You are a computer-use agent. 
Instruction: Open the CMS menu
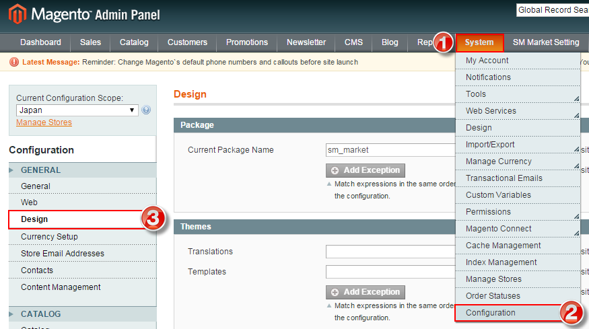tap(353, 42)
